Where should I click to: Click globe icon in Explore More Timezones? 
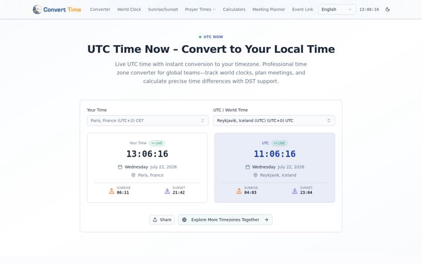pos(185,220)
